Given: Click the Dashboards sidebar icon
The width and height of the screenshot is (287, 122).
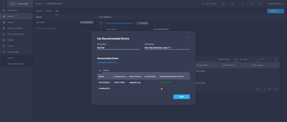Looking at the screenshot, I should pos(4,10).
